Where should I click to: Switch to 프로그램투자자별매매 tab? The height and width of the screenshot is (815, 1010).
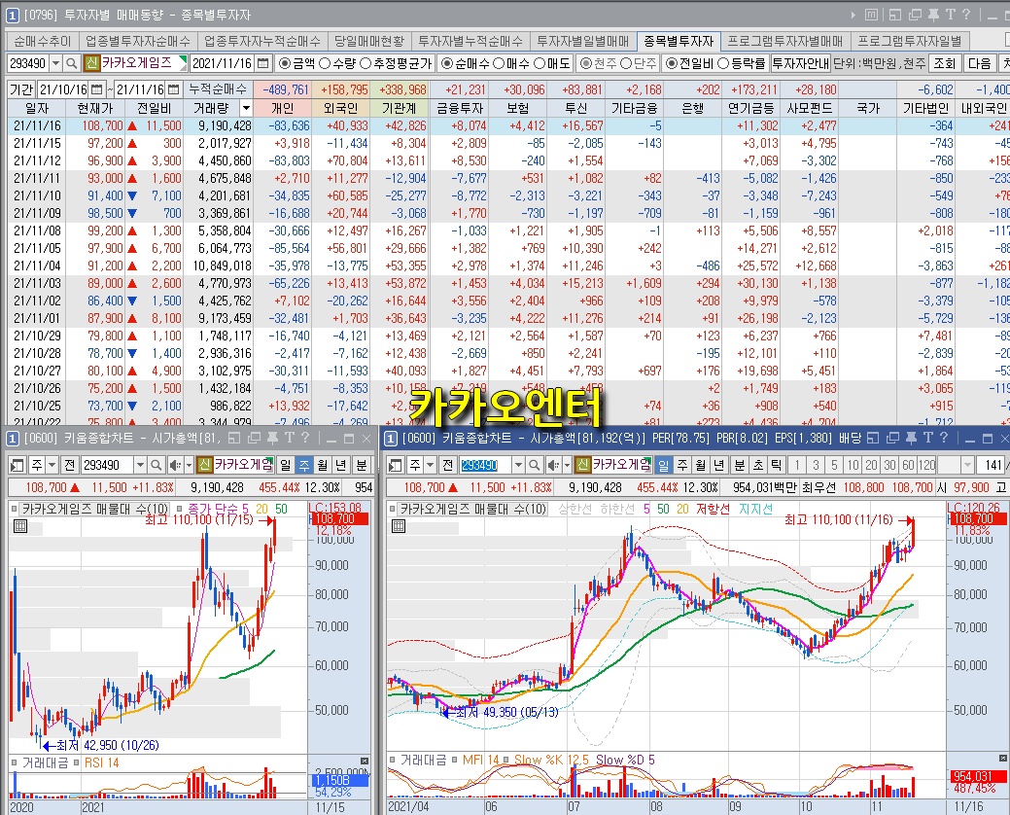point(785,41)
